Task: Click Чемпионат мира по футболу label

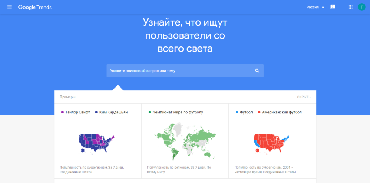Action: (178, 112)
